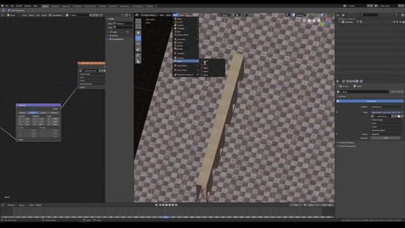Expand Collection row in the outliner
405x228 pixels.
point(340,22)
